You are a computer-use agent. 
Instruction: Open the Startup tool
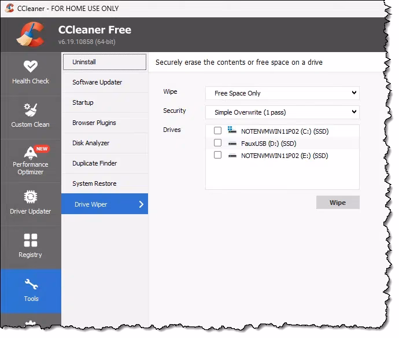tap(105, 102)
